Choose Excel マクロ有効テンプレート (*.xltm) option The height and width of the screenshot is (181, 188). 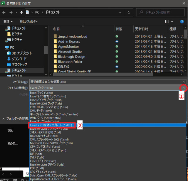point(51,125)
